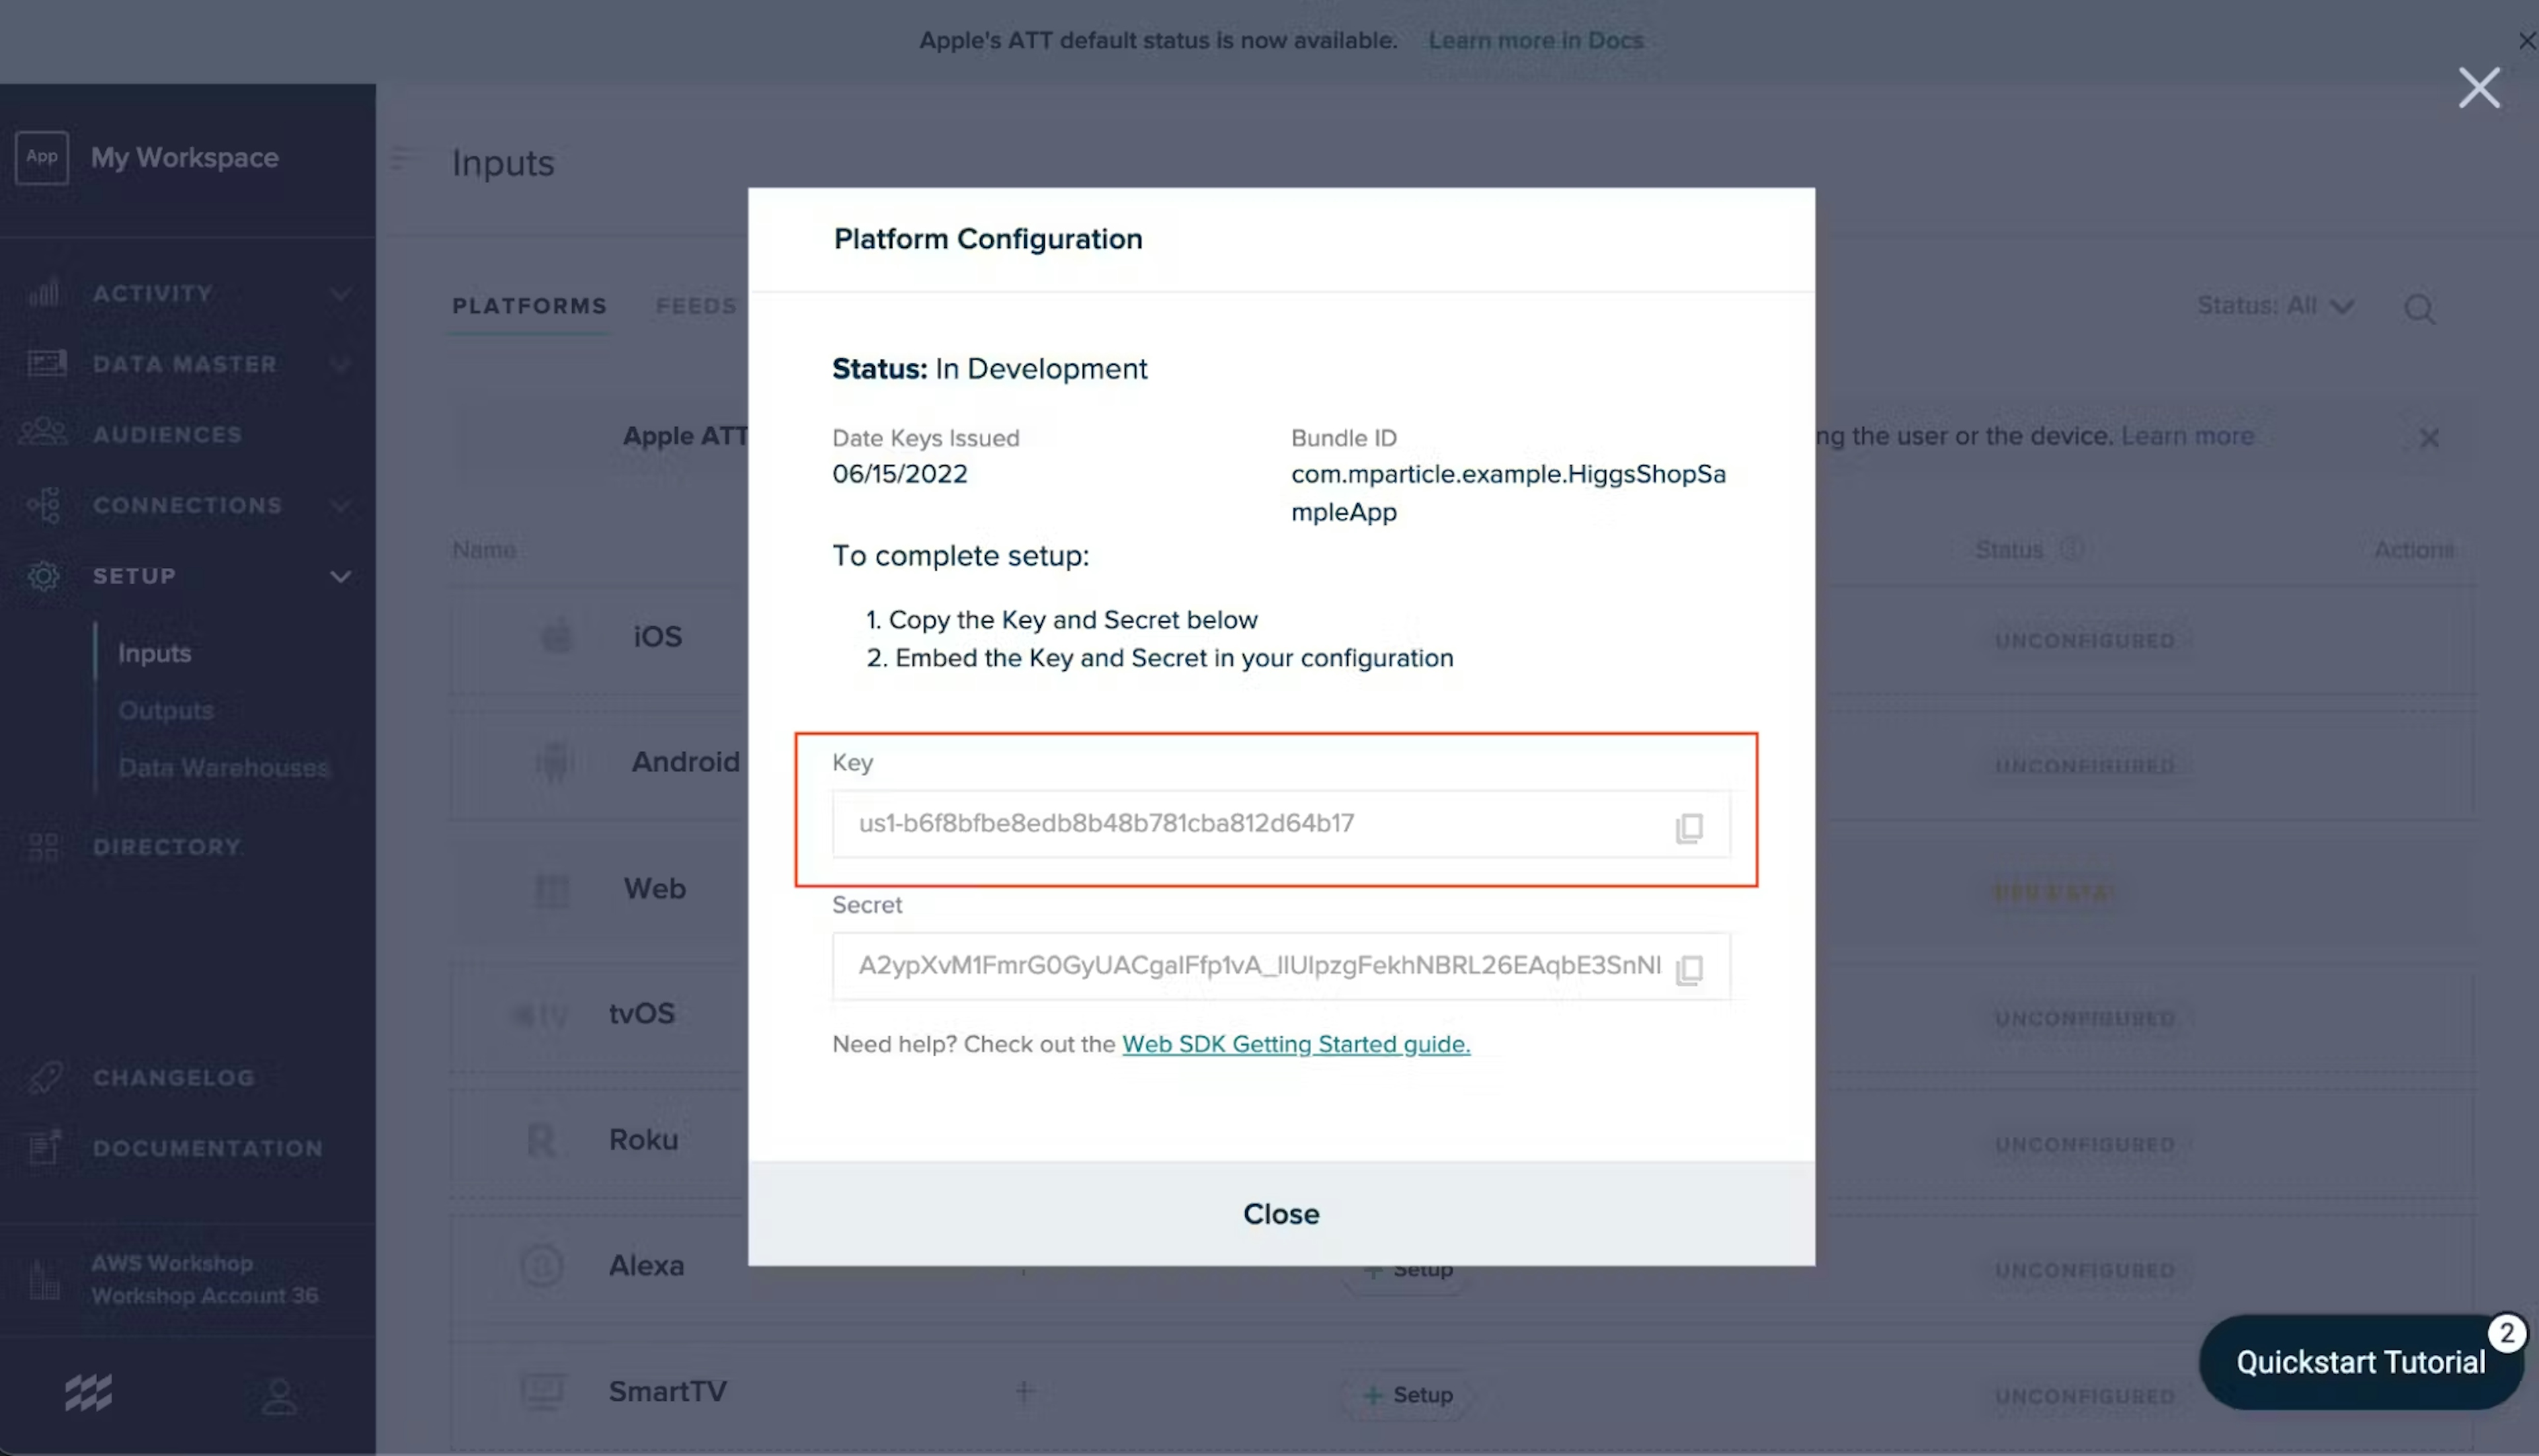The width and height of the screenshot is (2539, 1456).
Task: Open the Web SDK Getting Started guide
Action: 1297,1044
